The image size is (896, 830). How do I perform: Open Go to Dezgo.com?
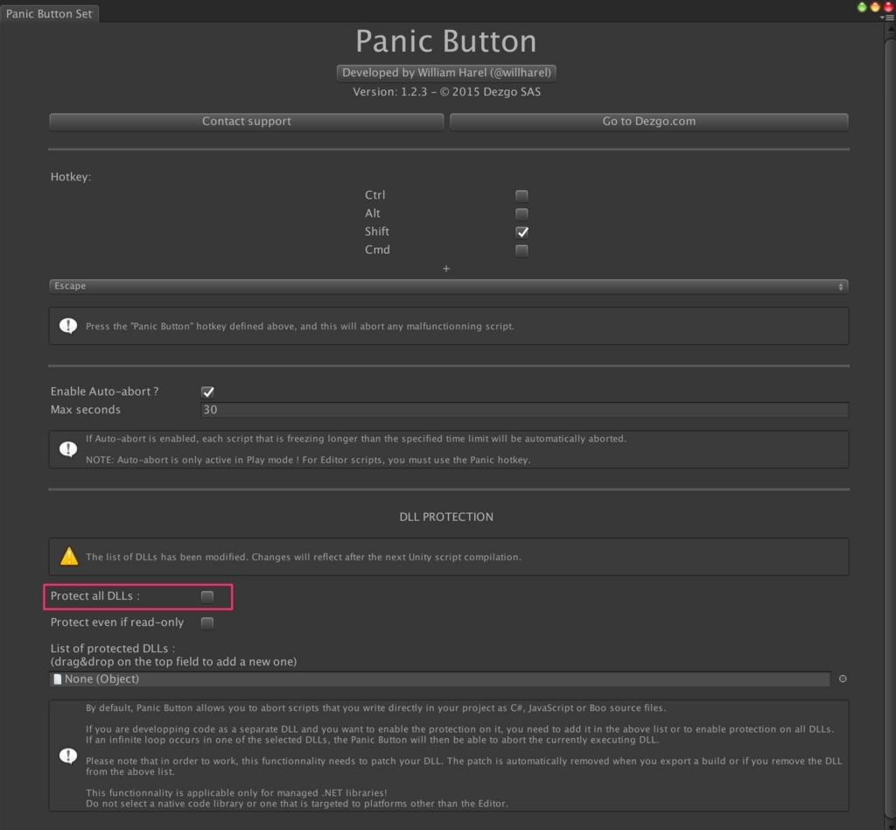click(648, 121)
